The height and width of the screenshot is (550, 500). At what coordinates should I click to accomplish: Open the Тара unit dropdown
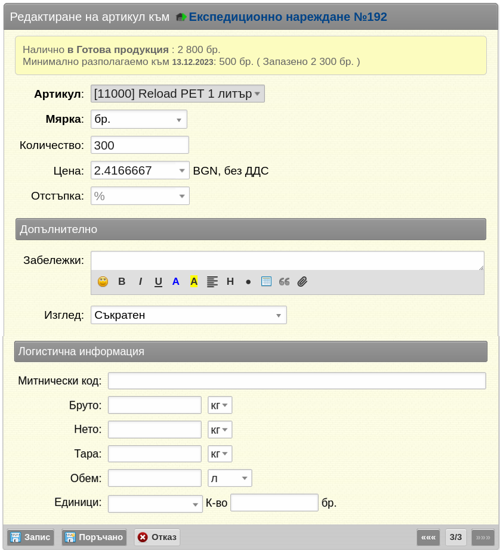pyautogui.click(x=220, y=454)
